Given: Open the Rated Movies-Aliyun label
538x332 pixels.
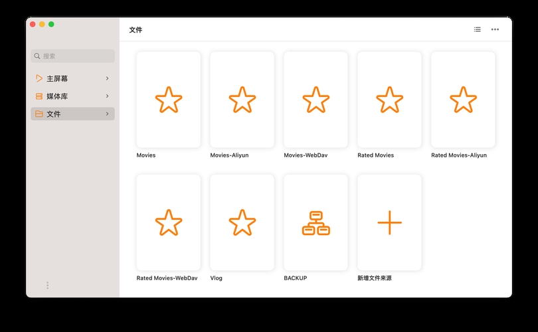Looking at the screenshot, I should (459, 155).
